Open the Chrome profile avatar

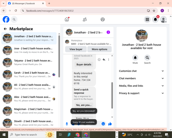162,11
